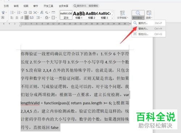Screen dimensions: 181x133
Task: Expand the styles gallery more arrow
Action: point(112,18)
